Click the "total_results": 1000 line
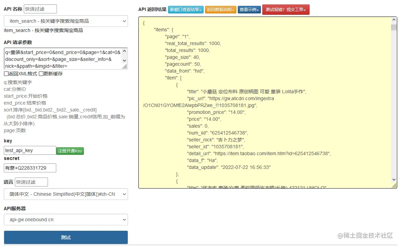Screen dimensions: 400x246 (187, 50)
